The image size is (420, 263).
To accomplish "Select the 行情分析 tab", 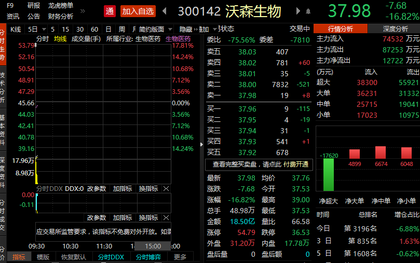I will click(x=341, y=29).
